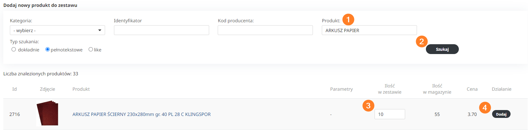528x131 pixels.
Task: Click the quantity in set field
Action: pos(390,114)
